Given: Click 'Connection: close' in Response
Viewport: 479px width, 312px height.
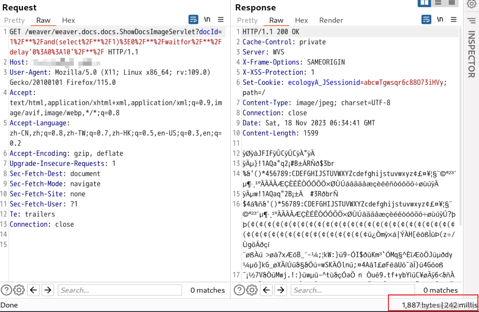Looking at the screenshot, I should point(274,113).
